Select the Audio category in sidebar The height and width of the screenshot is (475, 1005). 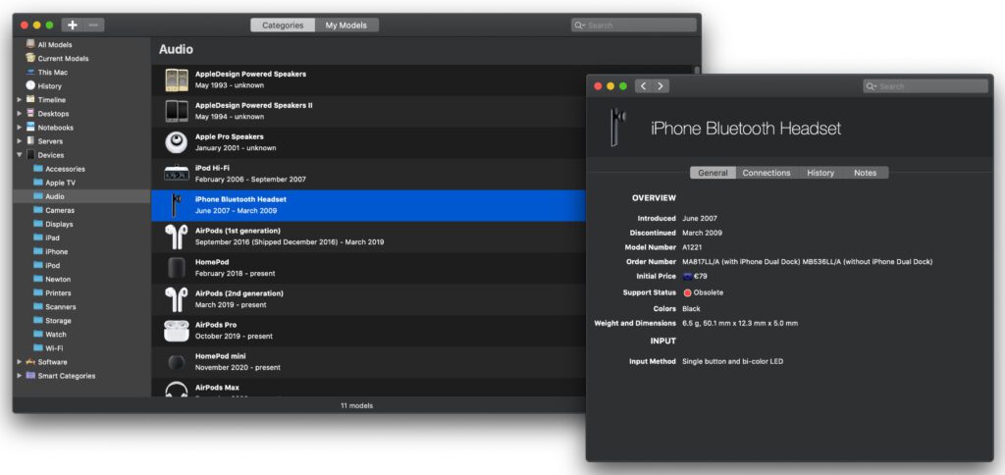point(81,197)
